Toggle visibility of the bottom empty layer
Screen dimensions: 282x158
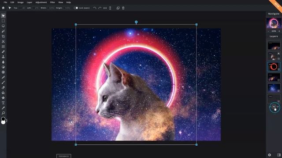point(278,101)
